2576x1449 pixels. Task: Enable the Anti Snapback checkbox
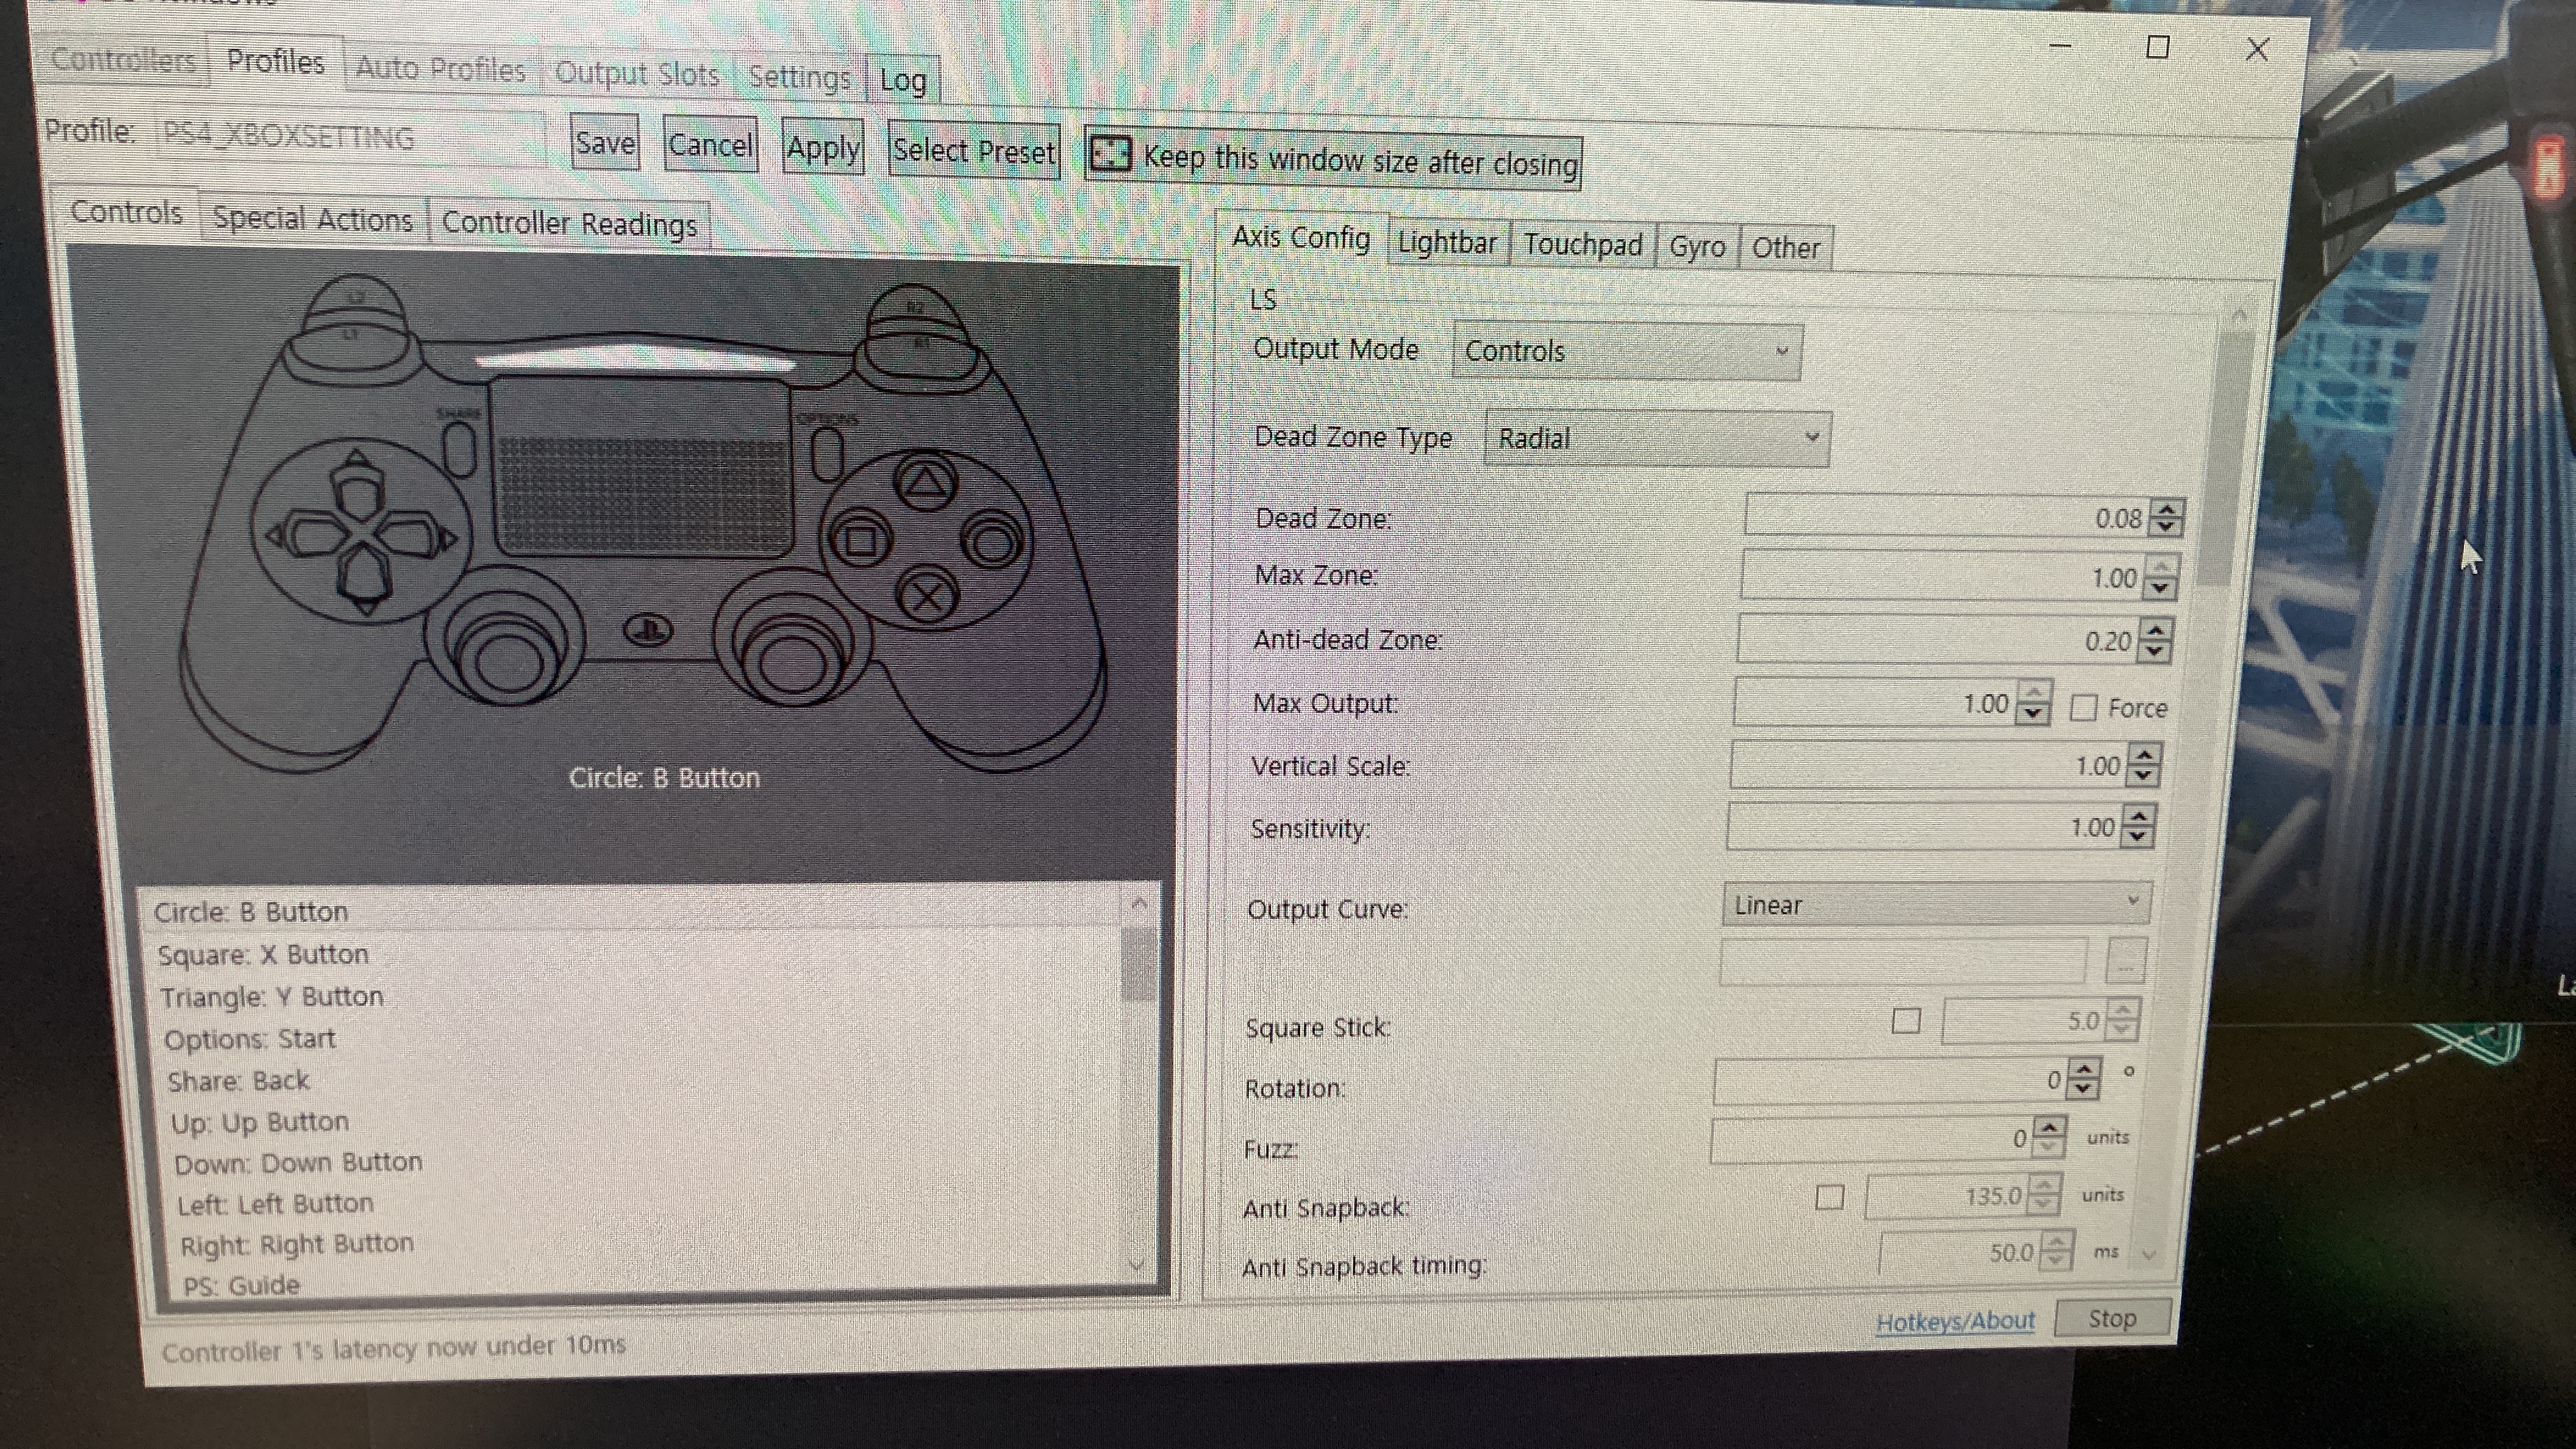click(1829, 1197)
